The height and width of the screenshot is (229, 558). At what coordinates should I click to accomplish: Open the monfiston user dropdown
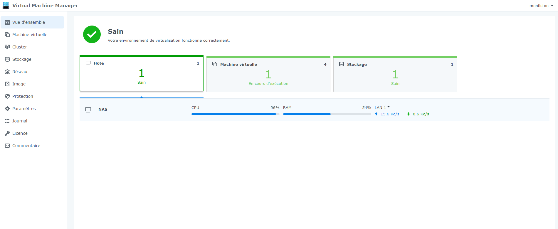pyautogui.click(x=541, y=6)
